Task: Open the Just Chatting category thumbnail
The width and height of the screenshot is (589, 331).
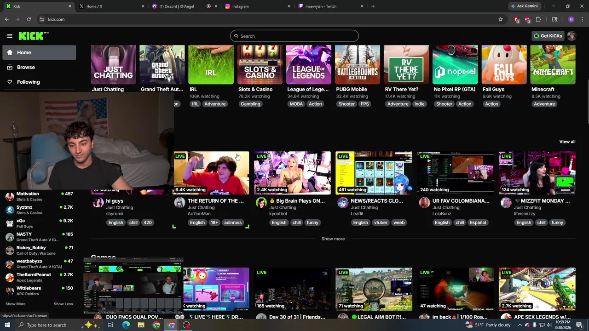Action: [x=113, y=64]
